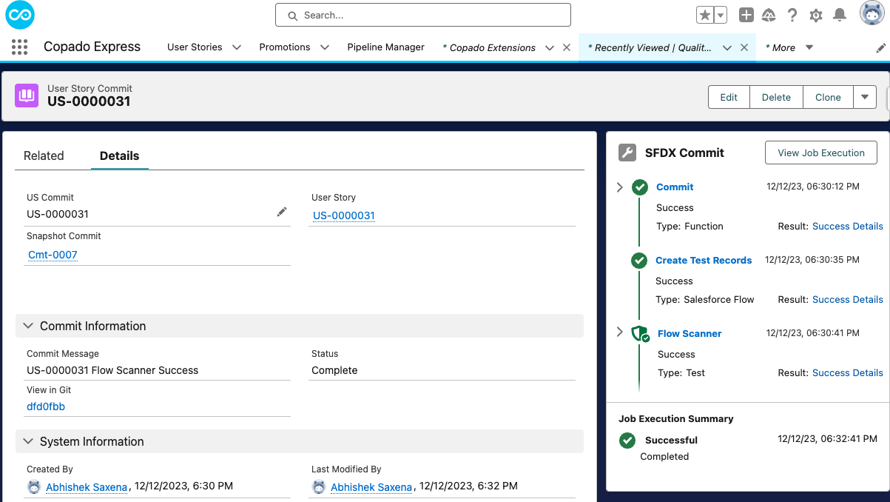Click the Last Modified By user avatar
Image resolution: width=890 pixels, height=502 pixels.
319,486
